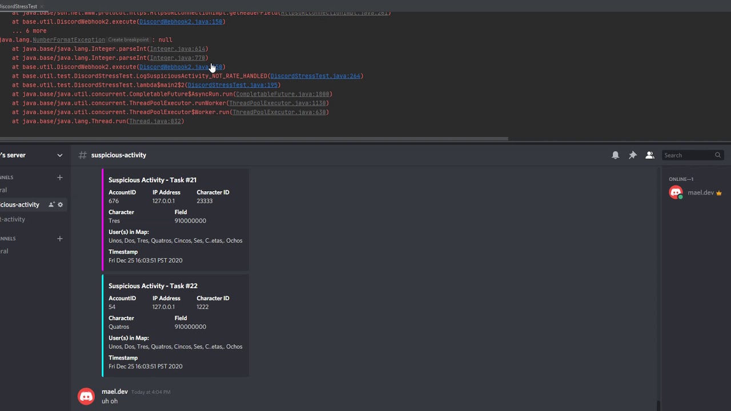Open edit channel gear on suspicious-activity

coord(61,204)
